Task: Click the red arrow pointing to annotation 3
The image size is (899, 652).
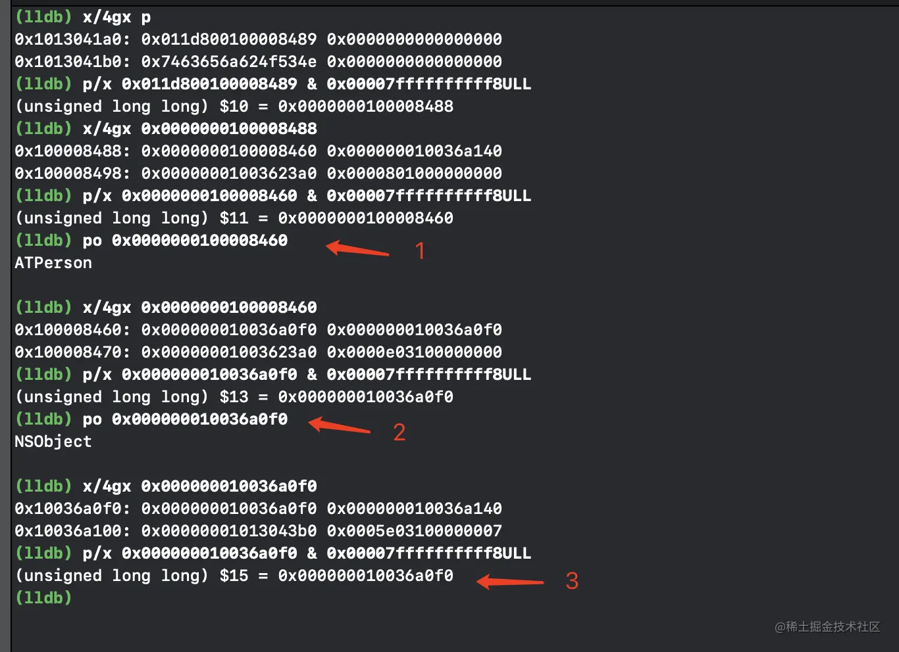Action: [510, 581]
